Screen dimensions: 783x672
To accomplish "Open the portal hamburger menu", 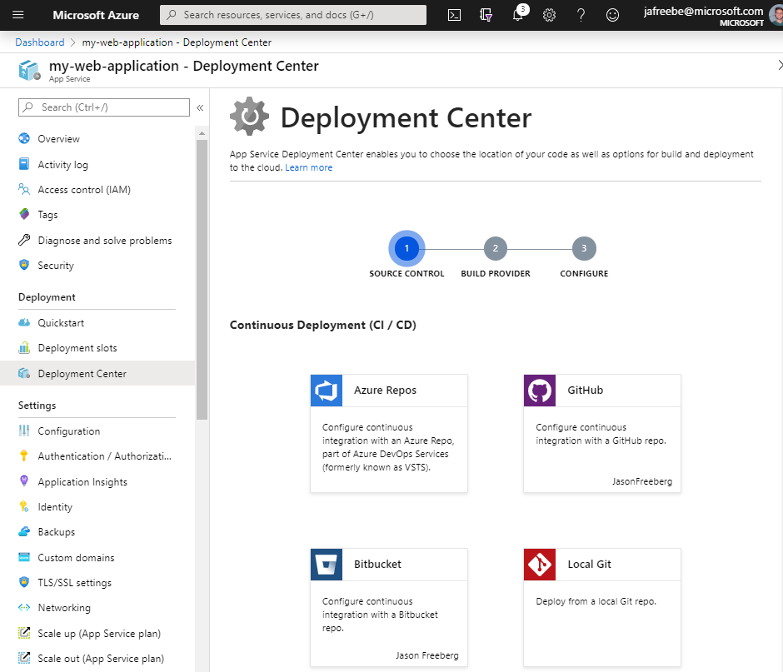I will click(x=17, y=14).
